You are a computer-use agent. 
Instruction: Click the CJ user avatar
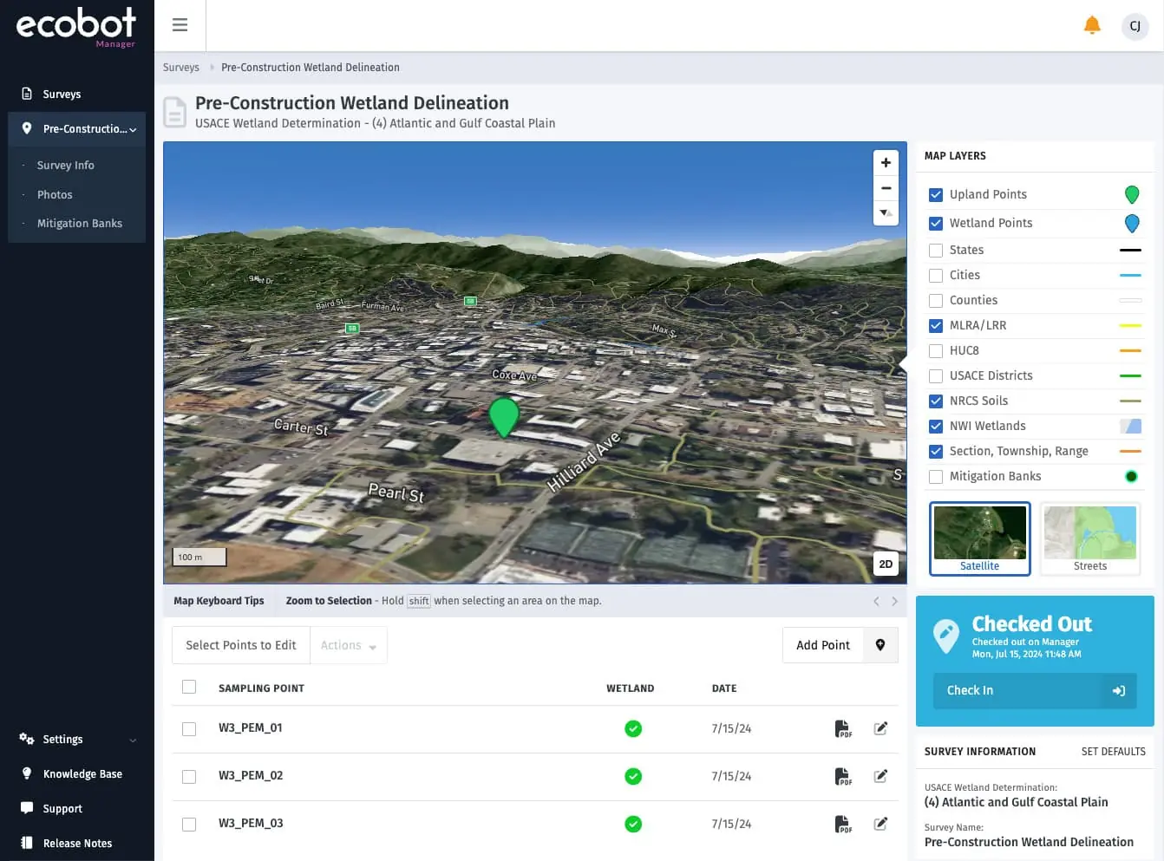pyautogui.click(x=1135, y=26)
